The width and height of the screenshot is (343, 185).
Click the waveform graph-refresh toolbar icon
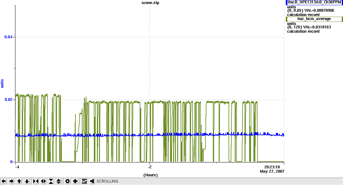click(x=84, y=181)
